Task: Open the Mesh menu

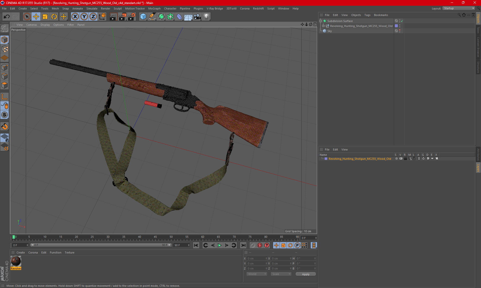Action: click(x=55, y=8)
